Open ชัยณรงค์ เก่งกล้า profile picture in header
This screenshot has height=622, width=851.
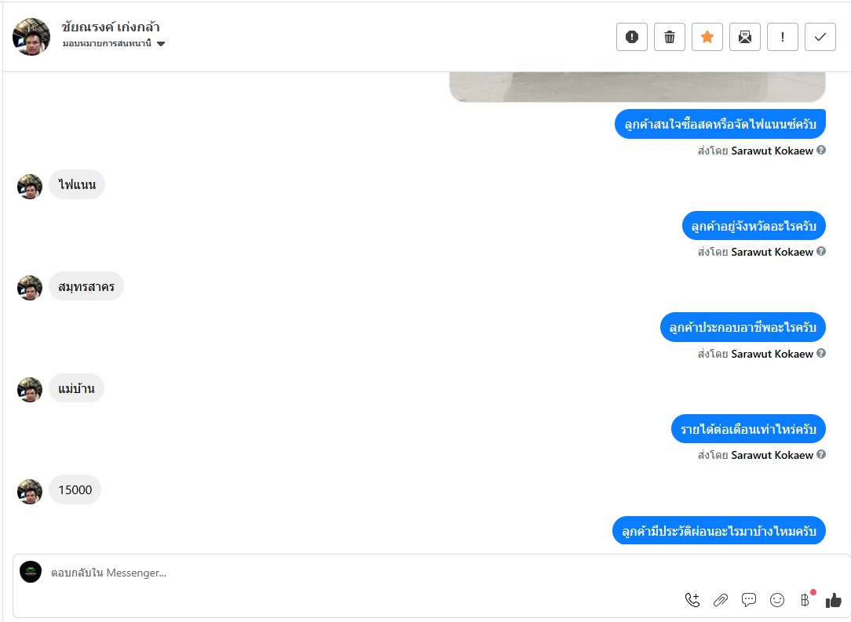click(x=31, y=37)
